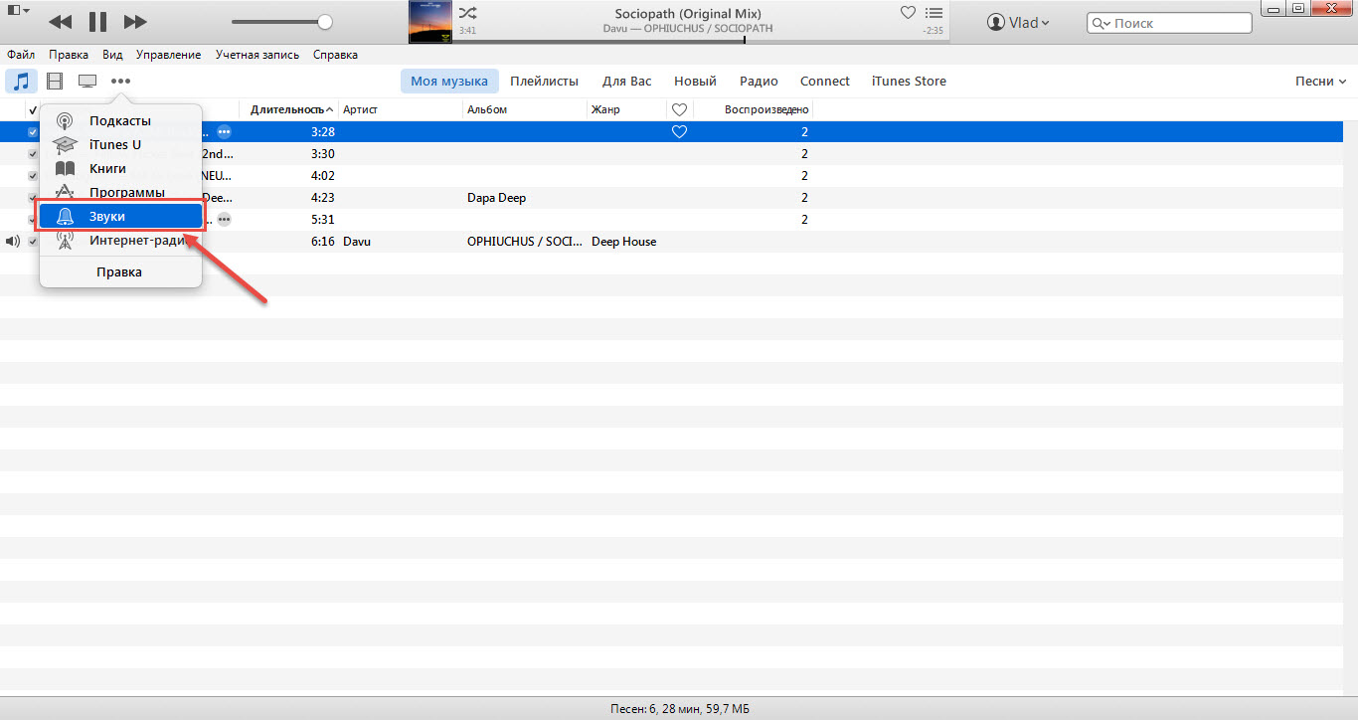Click the bell icon for Звуки
This screenshot has width=1358, height=720.
(65, 216)
